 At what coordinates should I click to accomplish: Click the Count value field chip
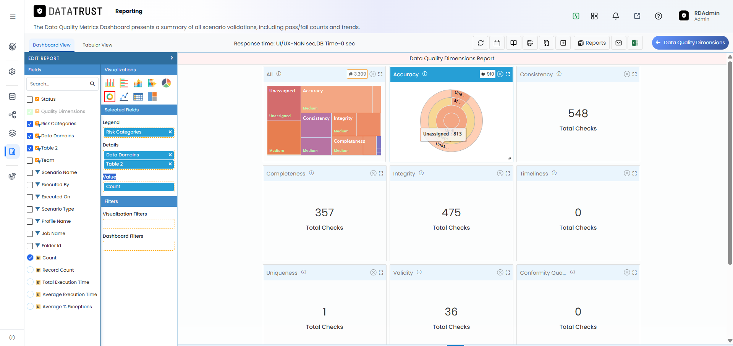[x=139, y=187]
